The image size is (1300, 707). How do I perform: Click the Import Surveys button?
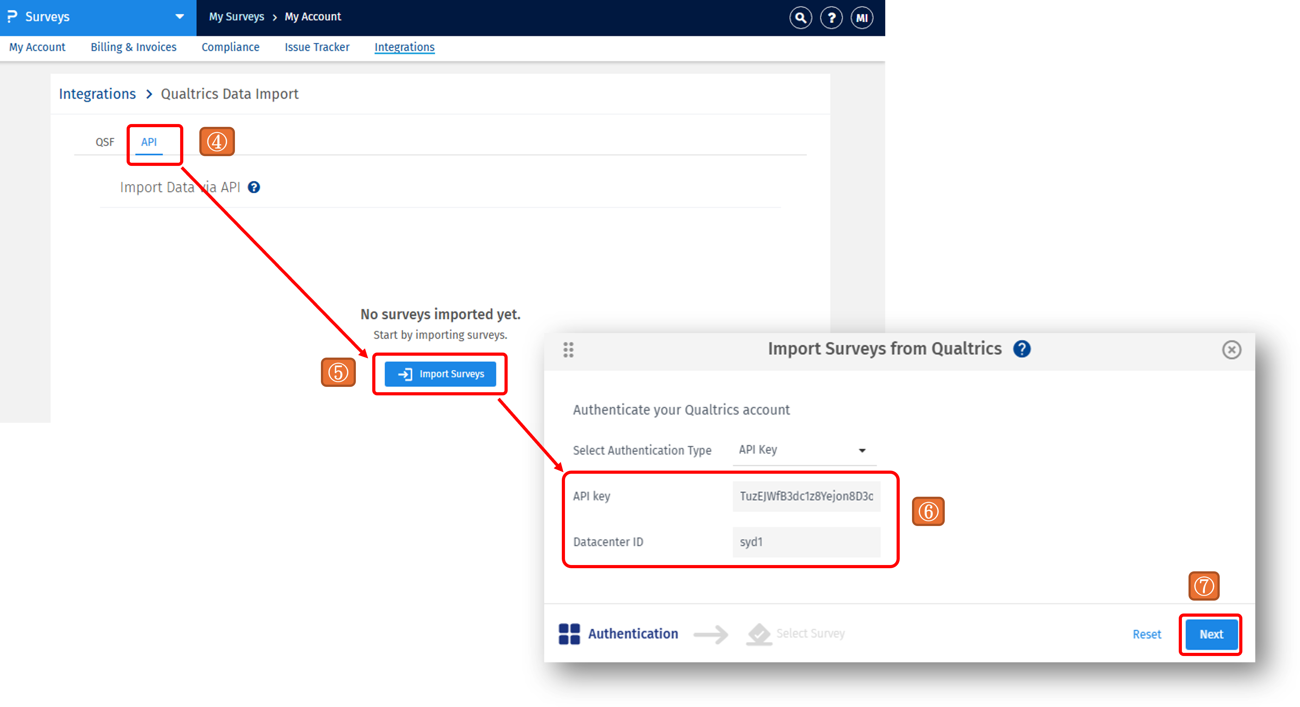[440, 374]
